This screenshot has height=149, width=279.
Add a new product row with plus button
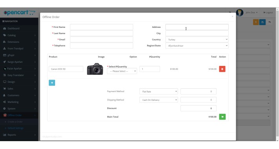click(x=52, y=83)
